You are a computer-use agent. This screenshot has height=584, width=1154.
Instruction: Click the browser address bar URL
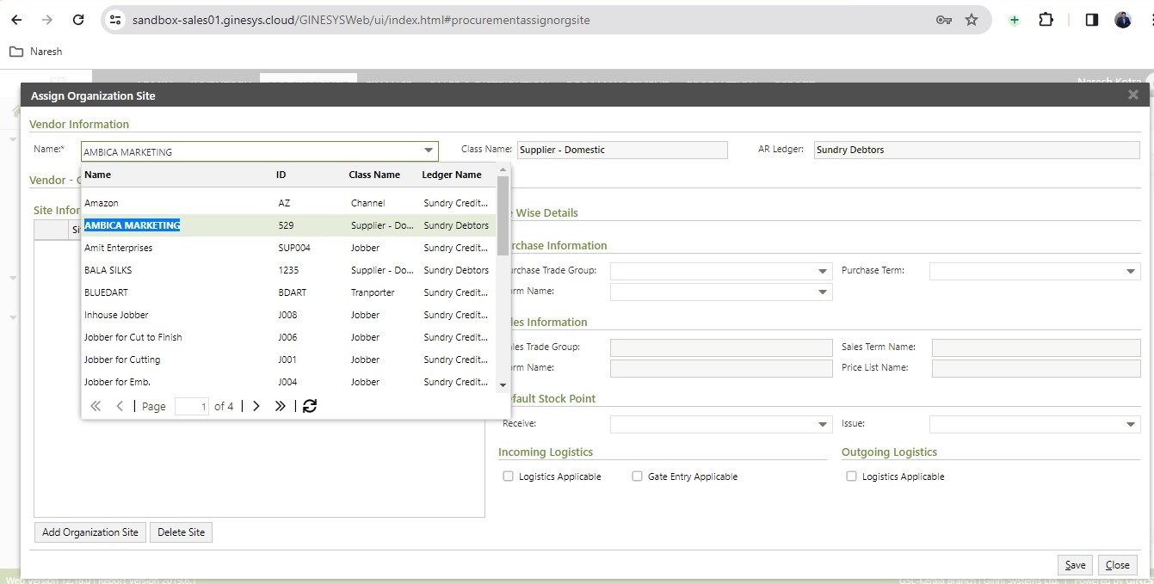click(361, 20)
